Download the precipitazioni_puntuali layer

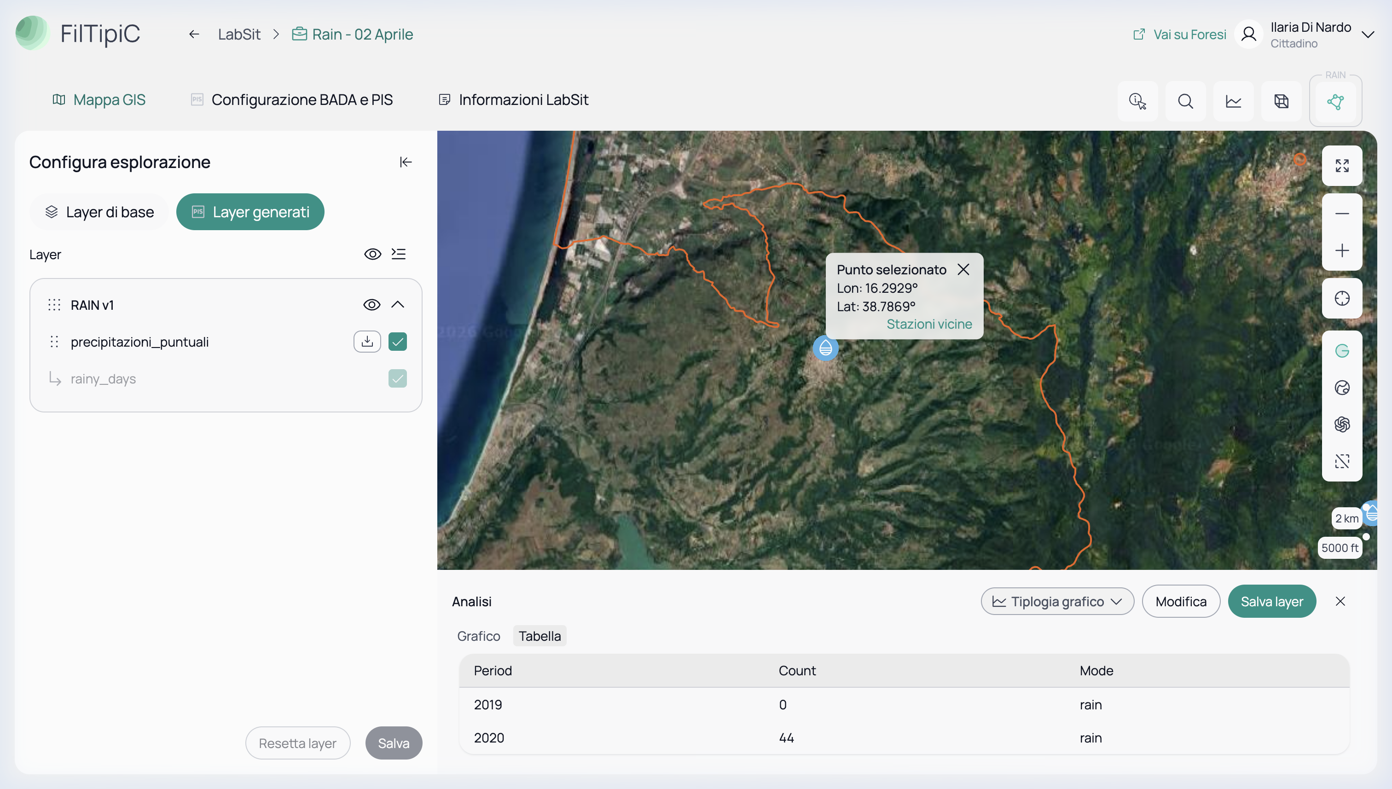tap(367, 342)
